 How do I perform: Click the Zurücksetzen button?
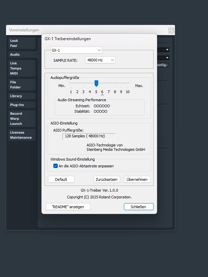[107, 179]
